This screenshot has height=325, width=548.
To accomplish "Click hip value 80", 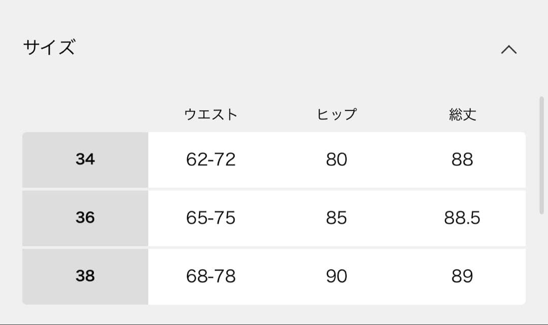I will click(336, 159).
